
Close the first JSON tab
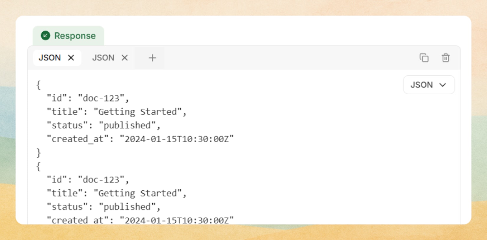pyautogui.click(x=71, y=58)
